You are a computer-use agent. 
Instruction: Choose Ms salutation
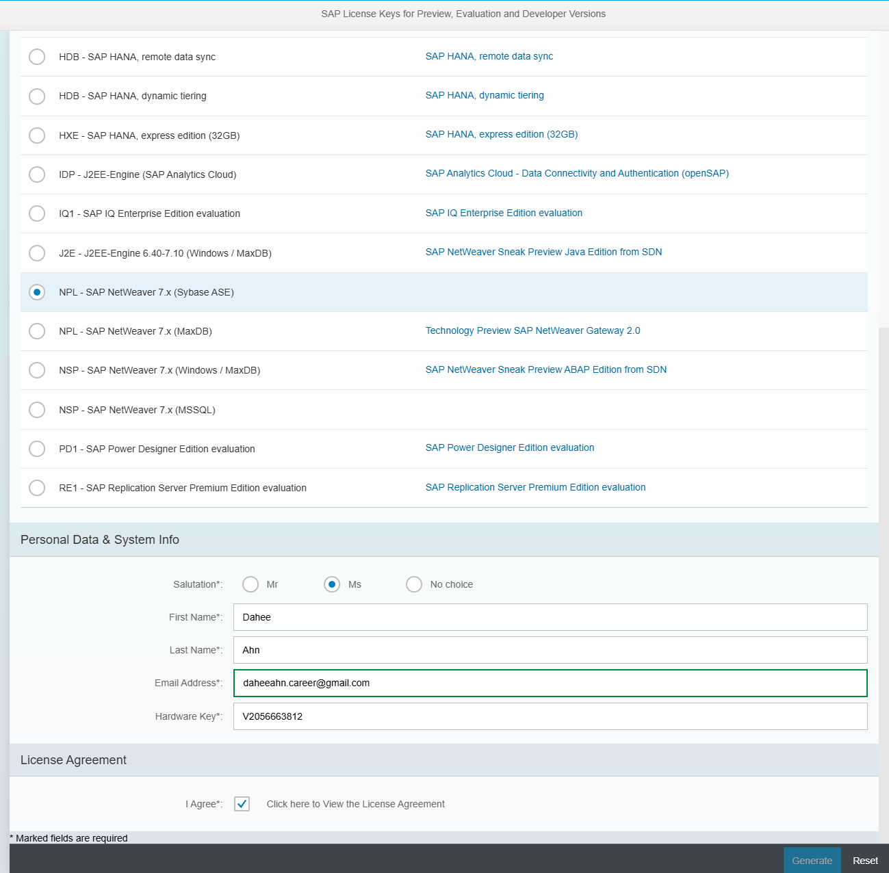pyautogui.click(x=332, y=584)
